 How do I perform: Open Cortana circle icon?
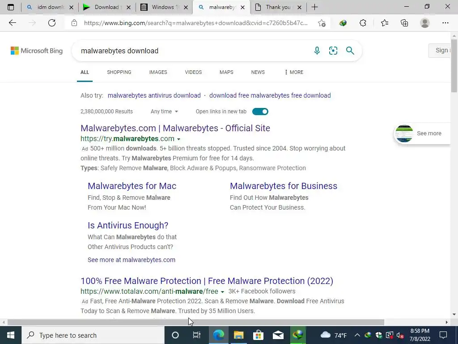pyautogui.click(x=175, y=335)
